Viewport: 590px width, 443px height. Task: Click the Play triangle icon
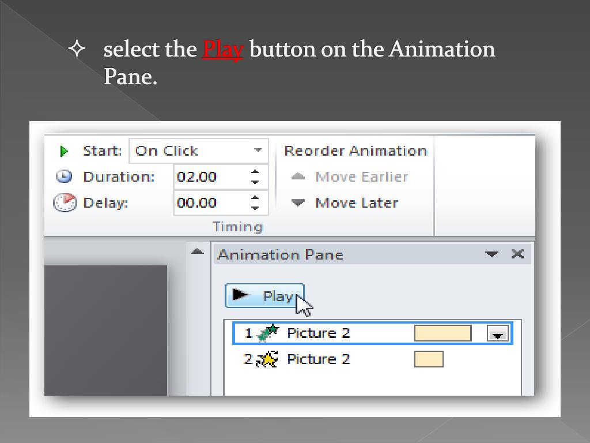tap(241, 295)
